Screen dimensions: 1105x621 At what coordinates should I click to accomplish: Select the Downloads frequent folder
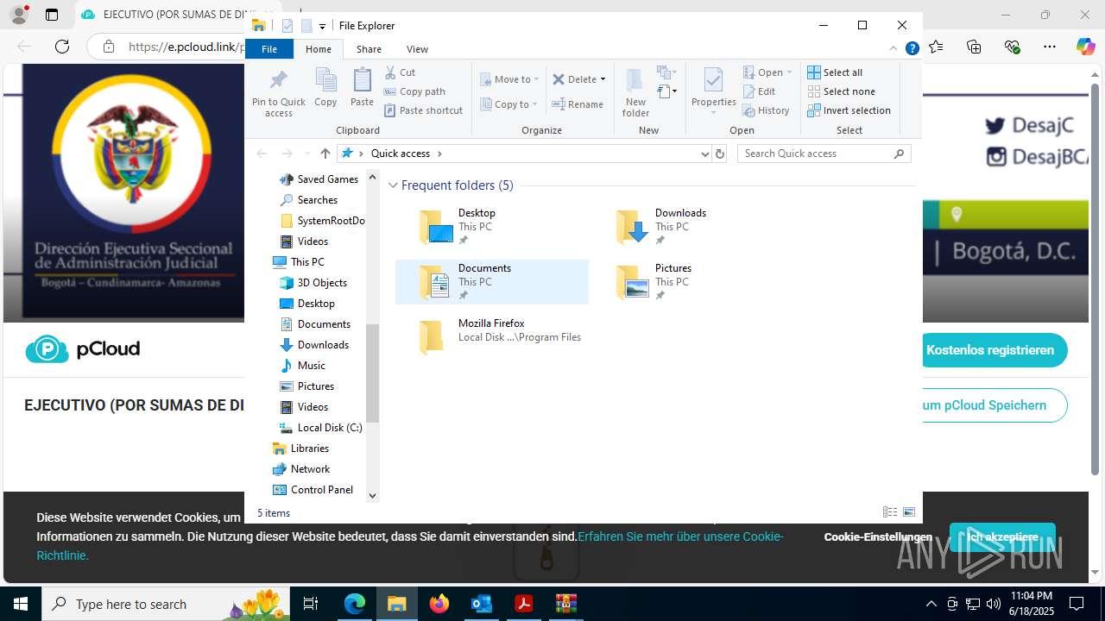[689, 227]
